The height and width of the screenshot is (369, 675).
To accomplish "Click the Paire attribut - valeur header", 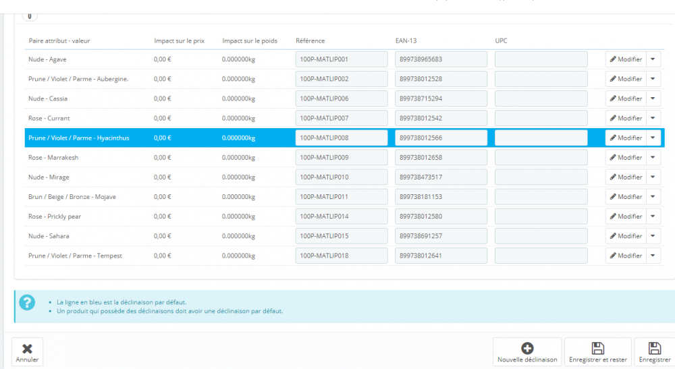I will click(59, 41).
